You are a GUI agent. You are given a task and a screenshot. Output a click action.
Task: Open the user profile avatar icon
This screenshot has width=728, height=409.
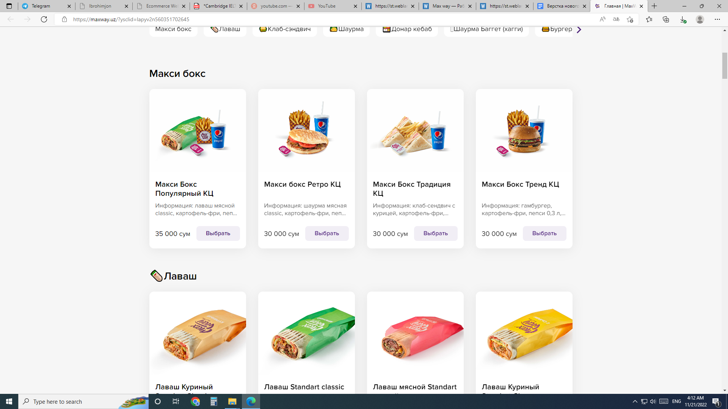coord(700,19)
